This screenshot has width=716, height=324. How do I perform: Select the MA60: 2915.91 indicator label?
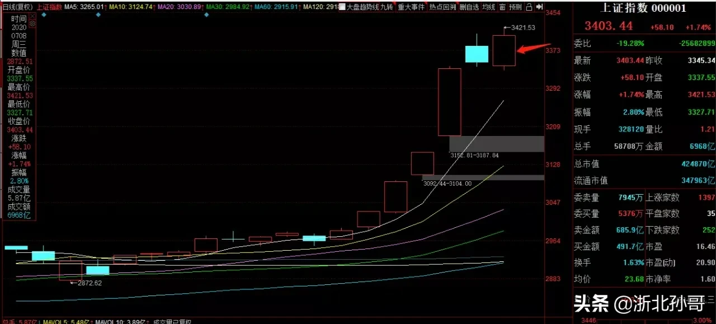click(x=276, y=7)
